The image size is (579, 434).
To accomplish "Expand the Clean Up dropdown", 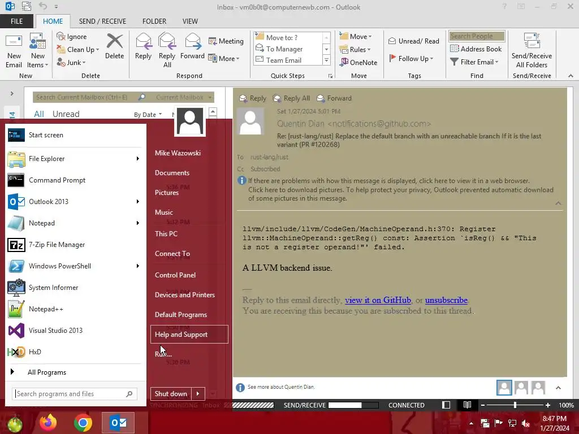I will (97, 50).
